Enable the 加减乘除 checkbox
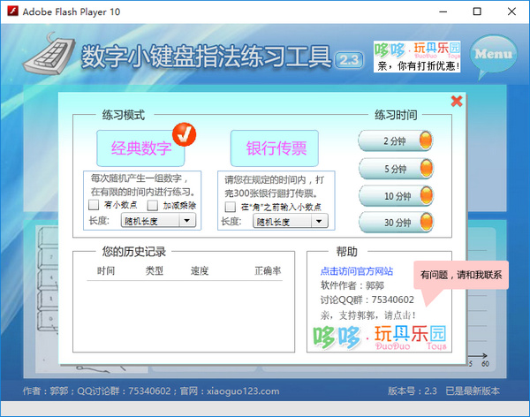The image size is (530, 417). pyautogui.click(x=153, y=205)
